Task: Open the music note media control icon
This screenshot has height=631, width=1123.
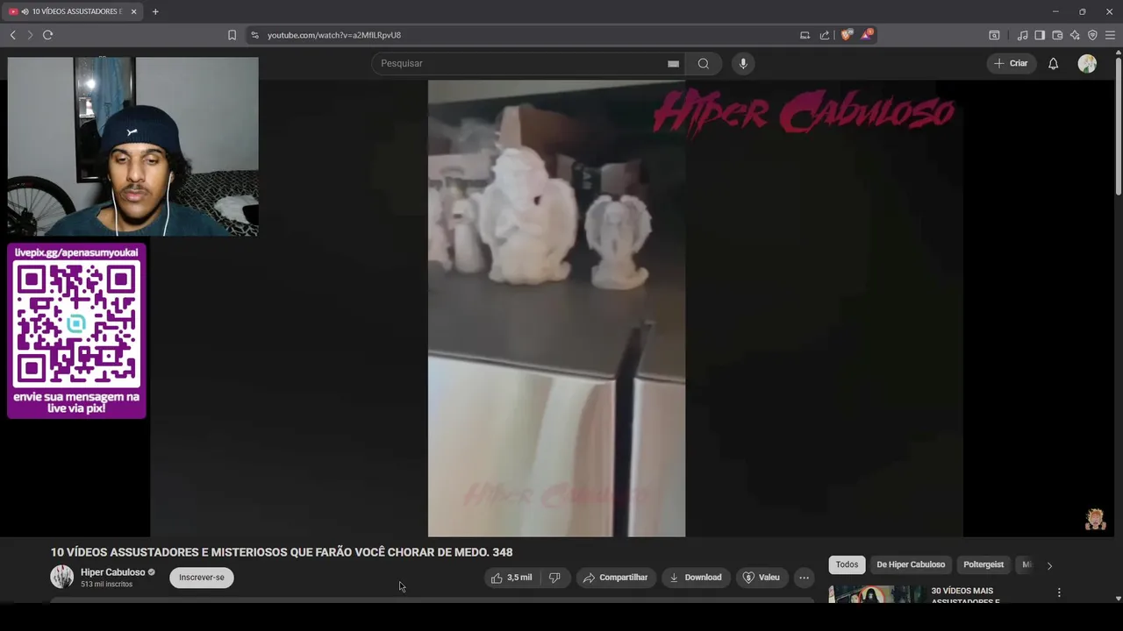Action: coord(1022,35)
